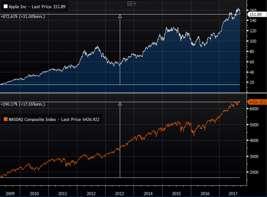Click the 20 value on Apple price axis
The height and width of the screenshot is (197, 267).
[252, 82]
